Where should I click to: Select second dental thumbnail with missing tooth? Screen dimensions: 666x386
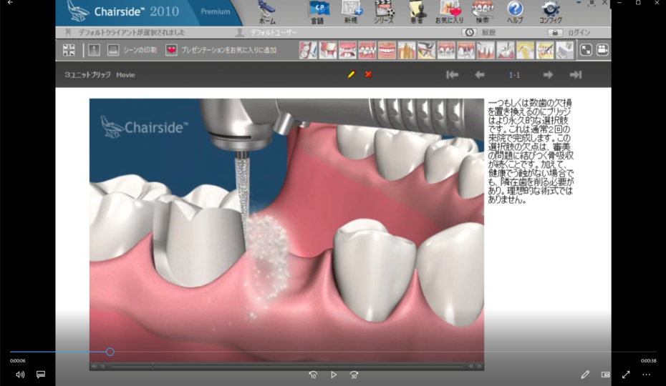(328, 50)
